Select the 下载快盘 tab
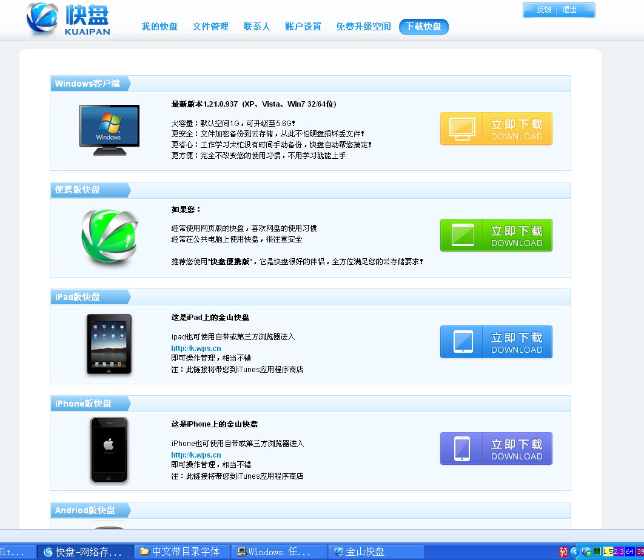 click(x=423, y=27)
